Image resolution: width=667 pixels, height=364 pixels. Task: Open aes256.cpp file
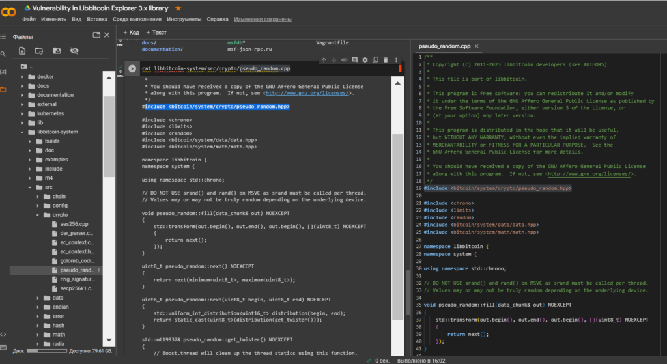click(74, 224)
